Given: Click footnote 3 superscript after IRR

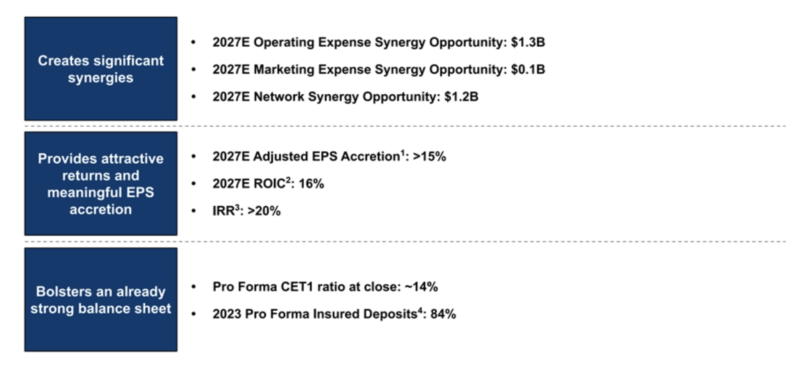Looking at the screenshot, I should [237, 207].
